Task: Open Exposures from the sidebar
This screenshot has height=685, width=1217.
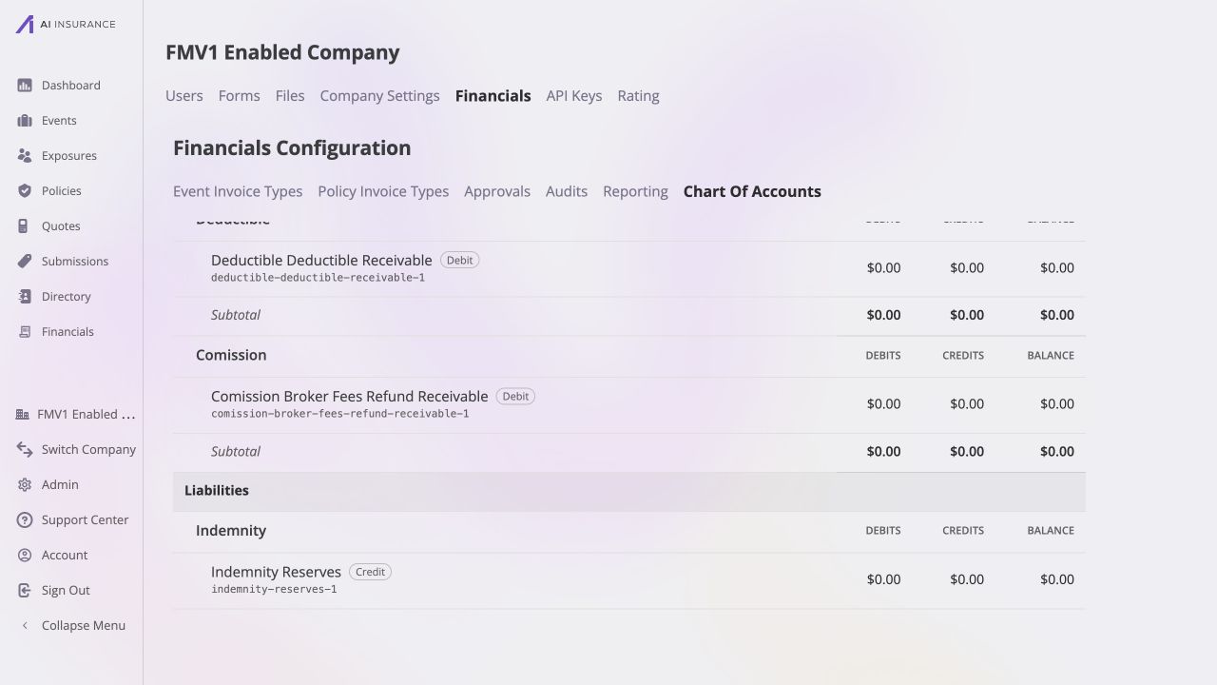Action: (x=69, y=156)
